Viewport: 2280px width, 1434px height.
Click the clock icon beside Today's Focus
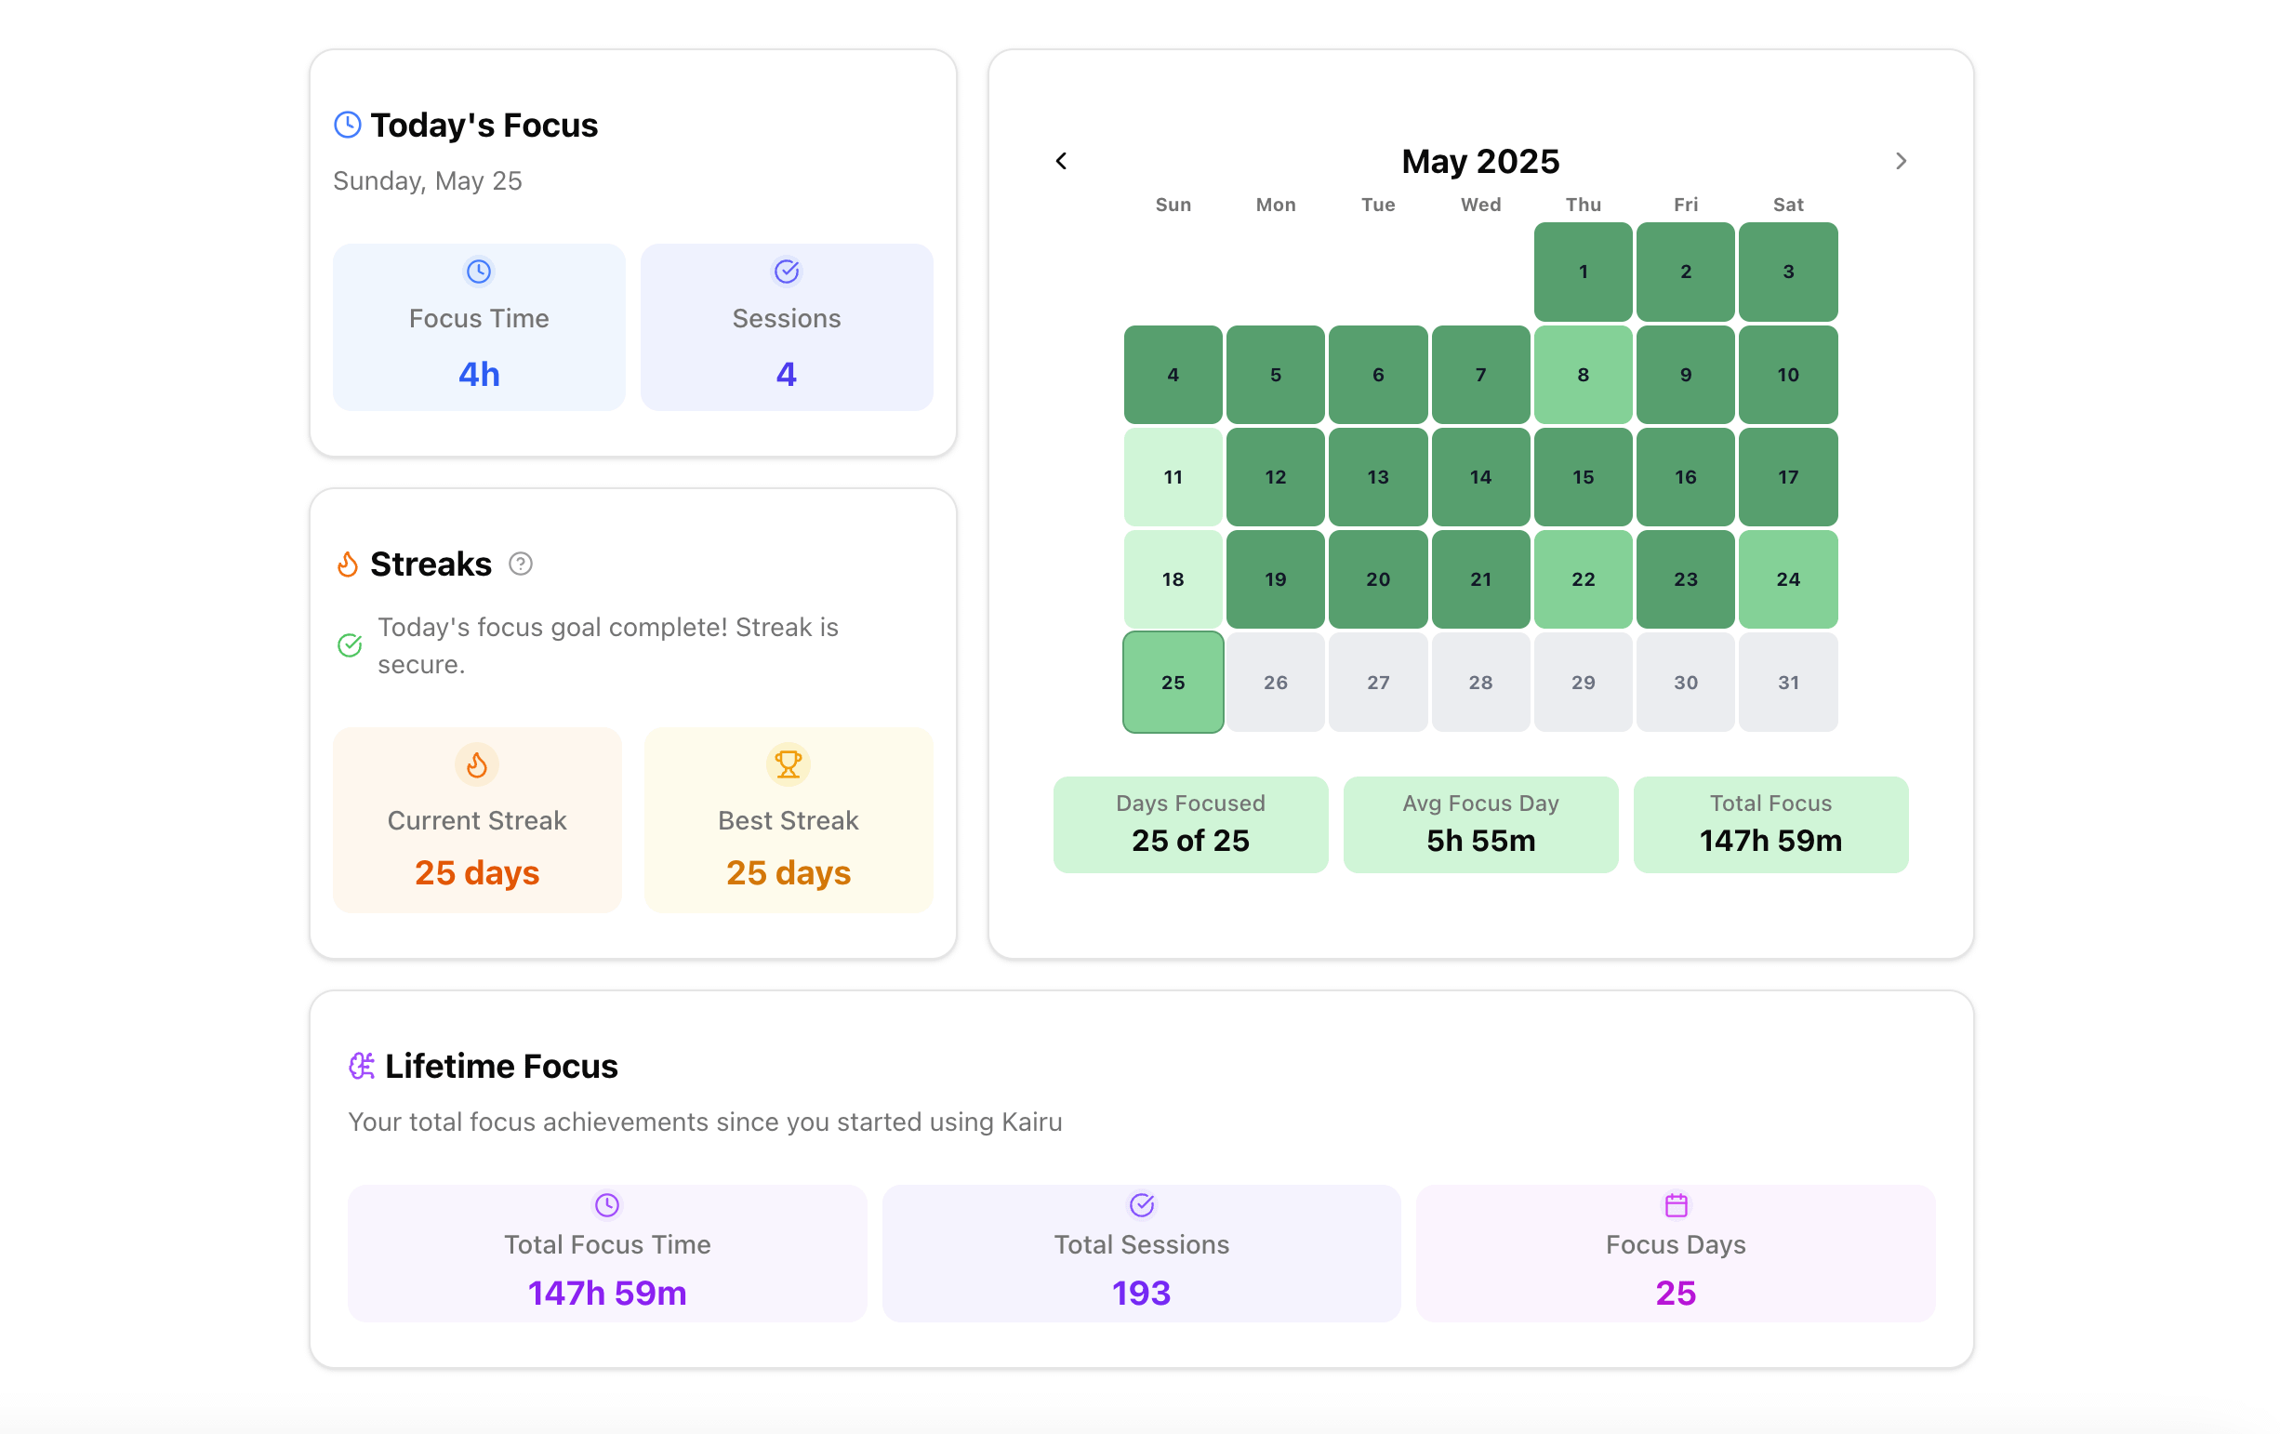click(348, 125)
